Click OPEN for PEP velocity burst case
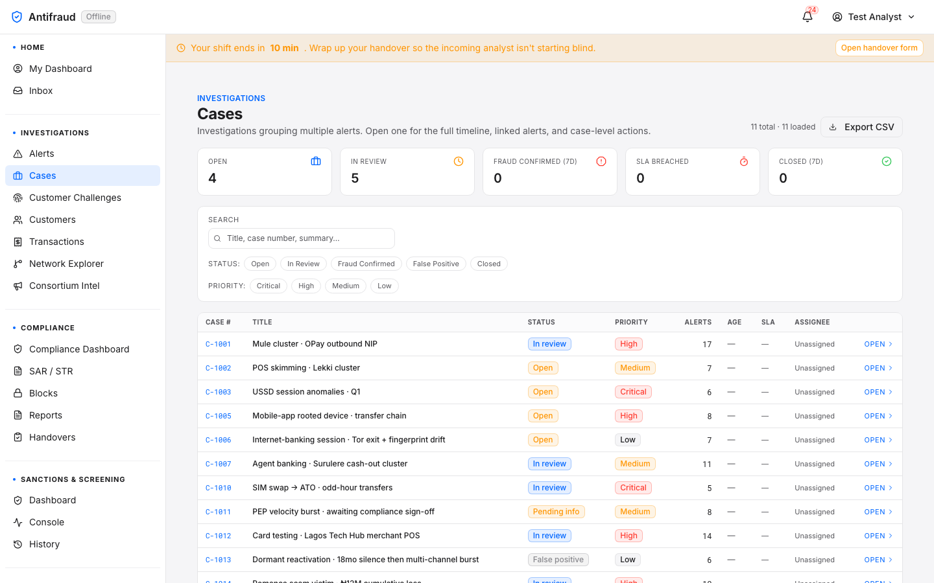The width and height of the screenshot is (934, 583). tap(879, 512)
